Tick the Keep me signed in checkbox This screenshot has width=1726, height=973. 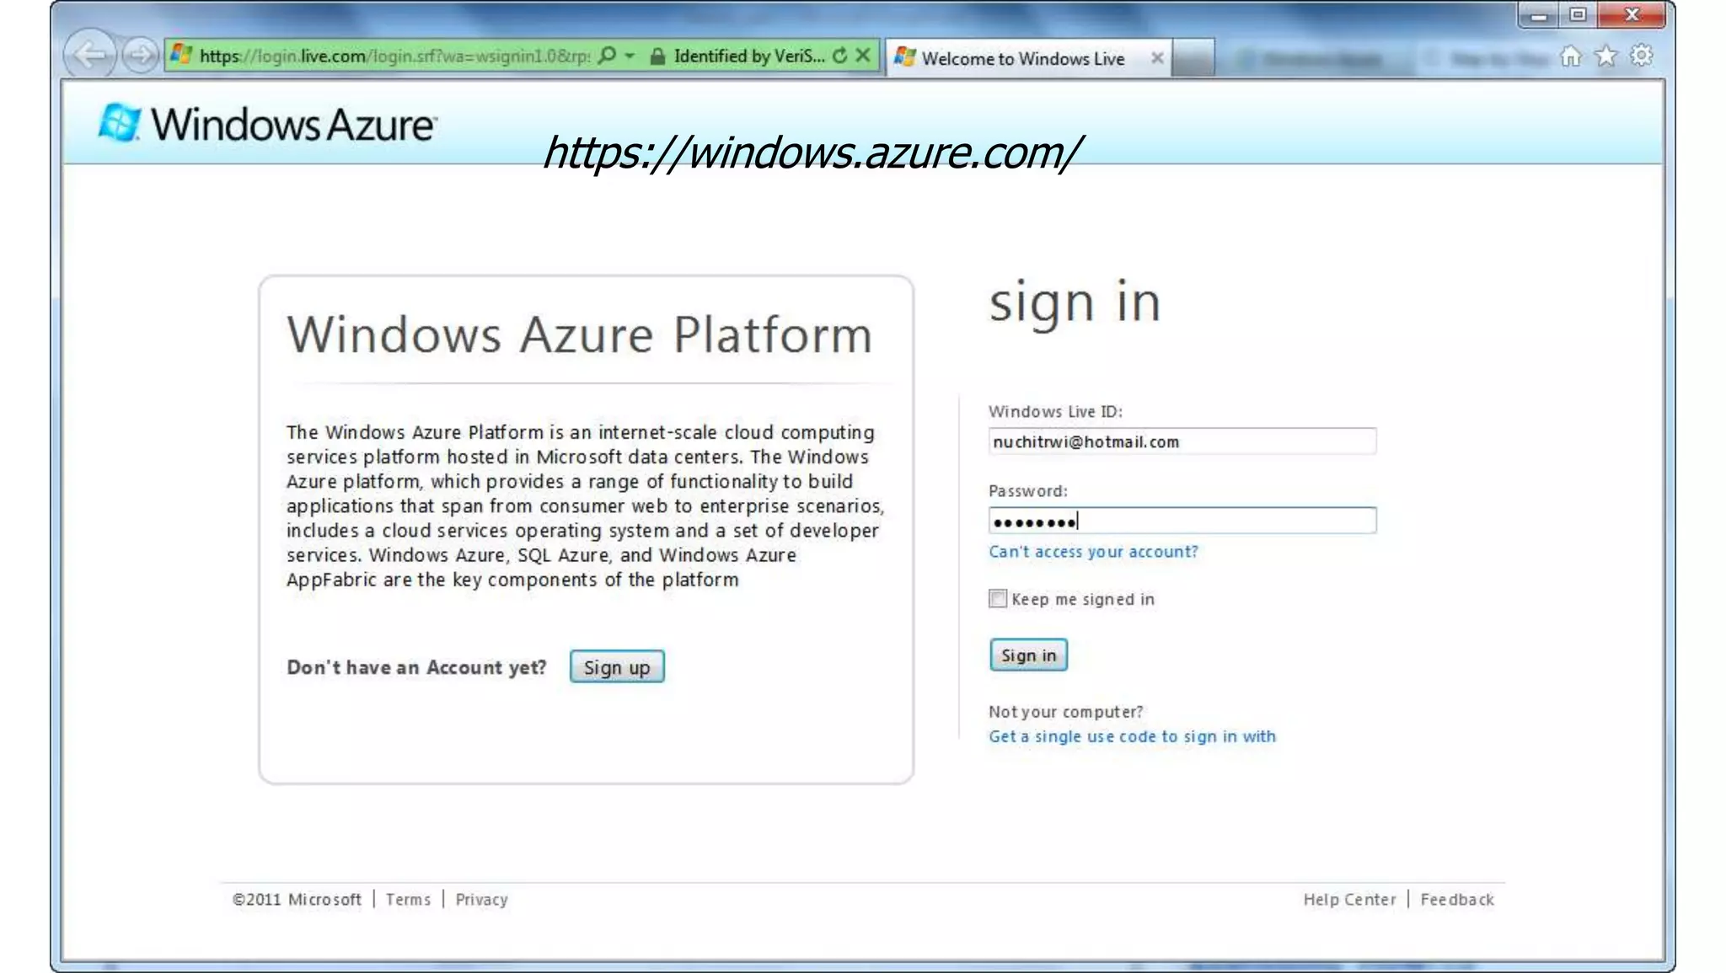(x=998, y=599)
